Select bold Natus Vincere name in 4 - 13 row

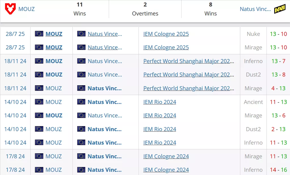tap(105, 88)
